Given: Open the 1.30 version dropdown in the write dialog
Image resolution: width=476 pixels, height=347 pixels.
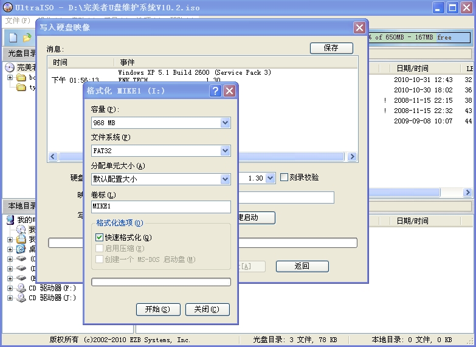Looking at the screenshot, I should click(270, 178).
